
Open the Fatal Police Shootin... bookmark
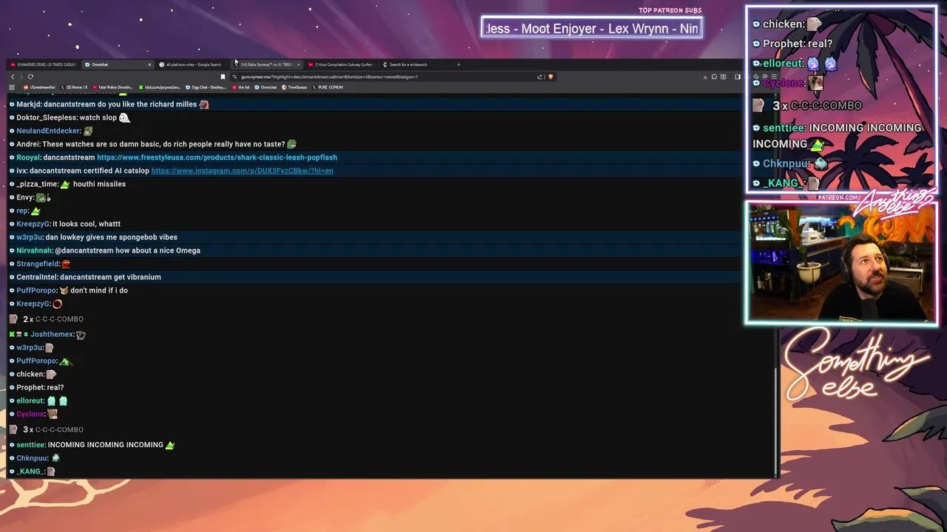click(x=113, y=87)
